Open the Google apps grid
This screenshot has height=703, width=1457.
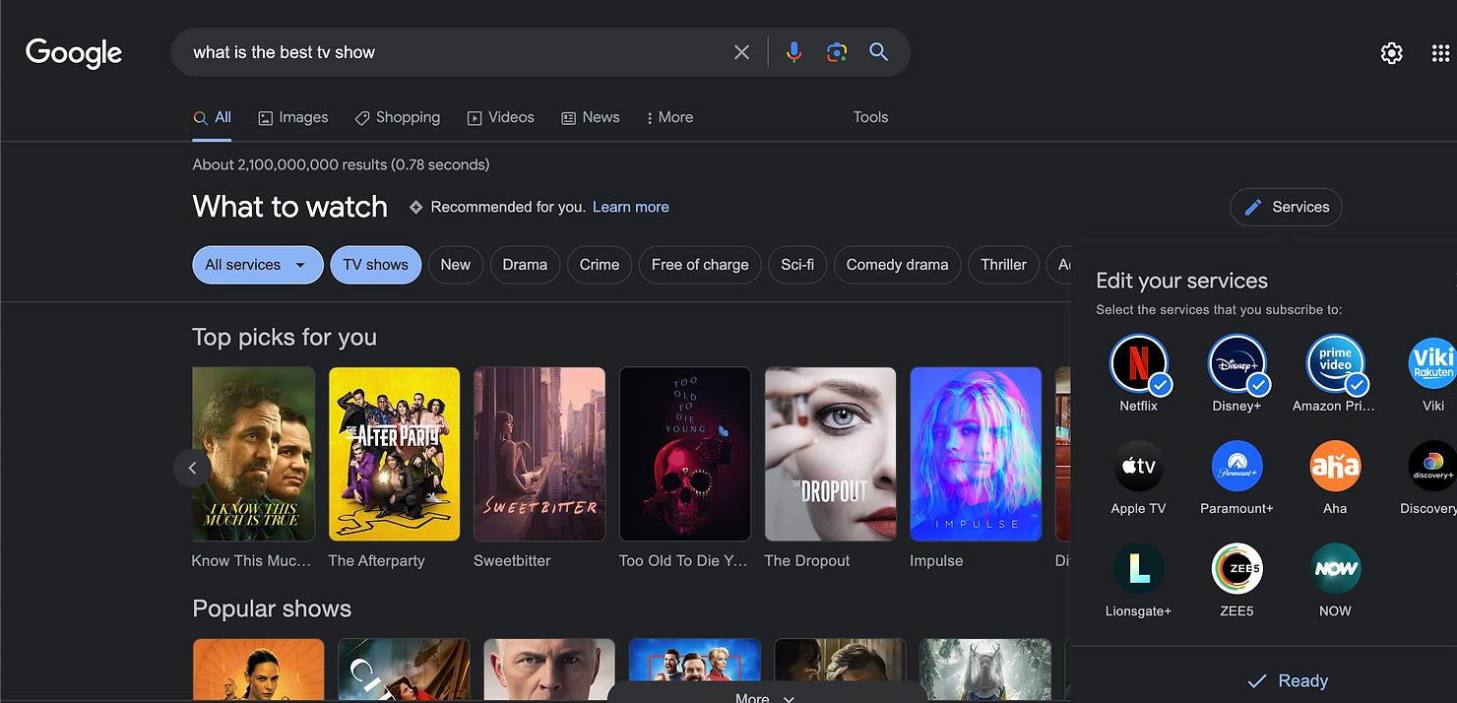point(1440,53)
